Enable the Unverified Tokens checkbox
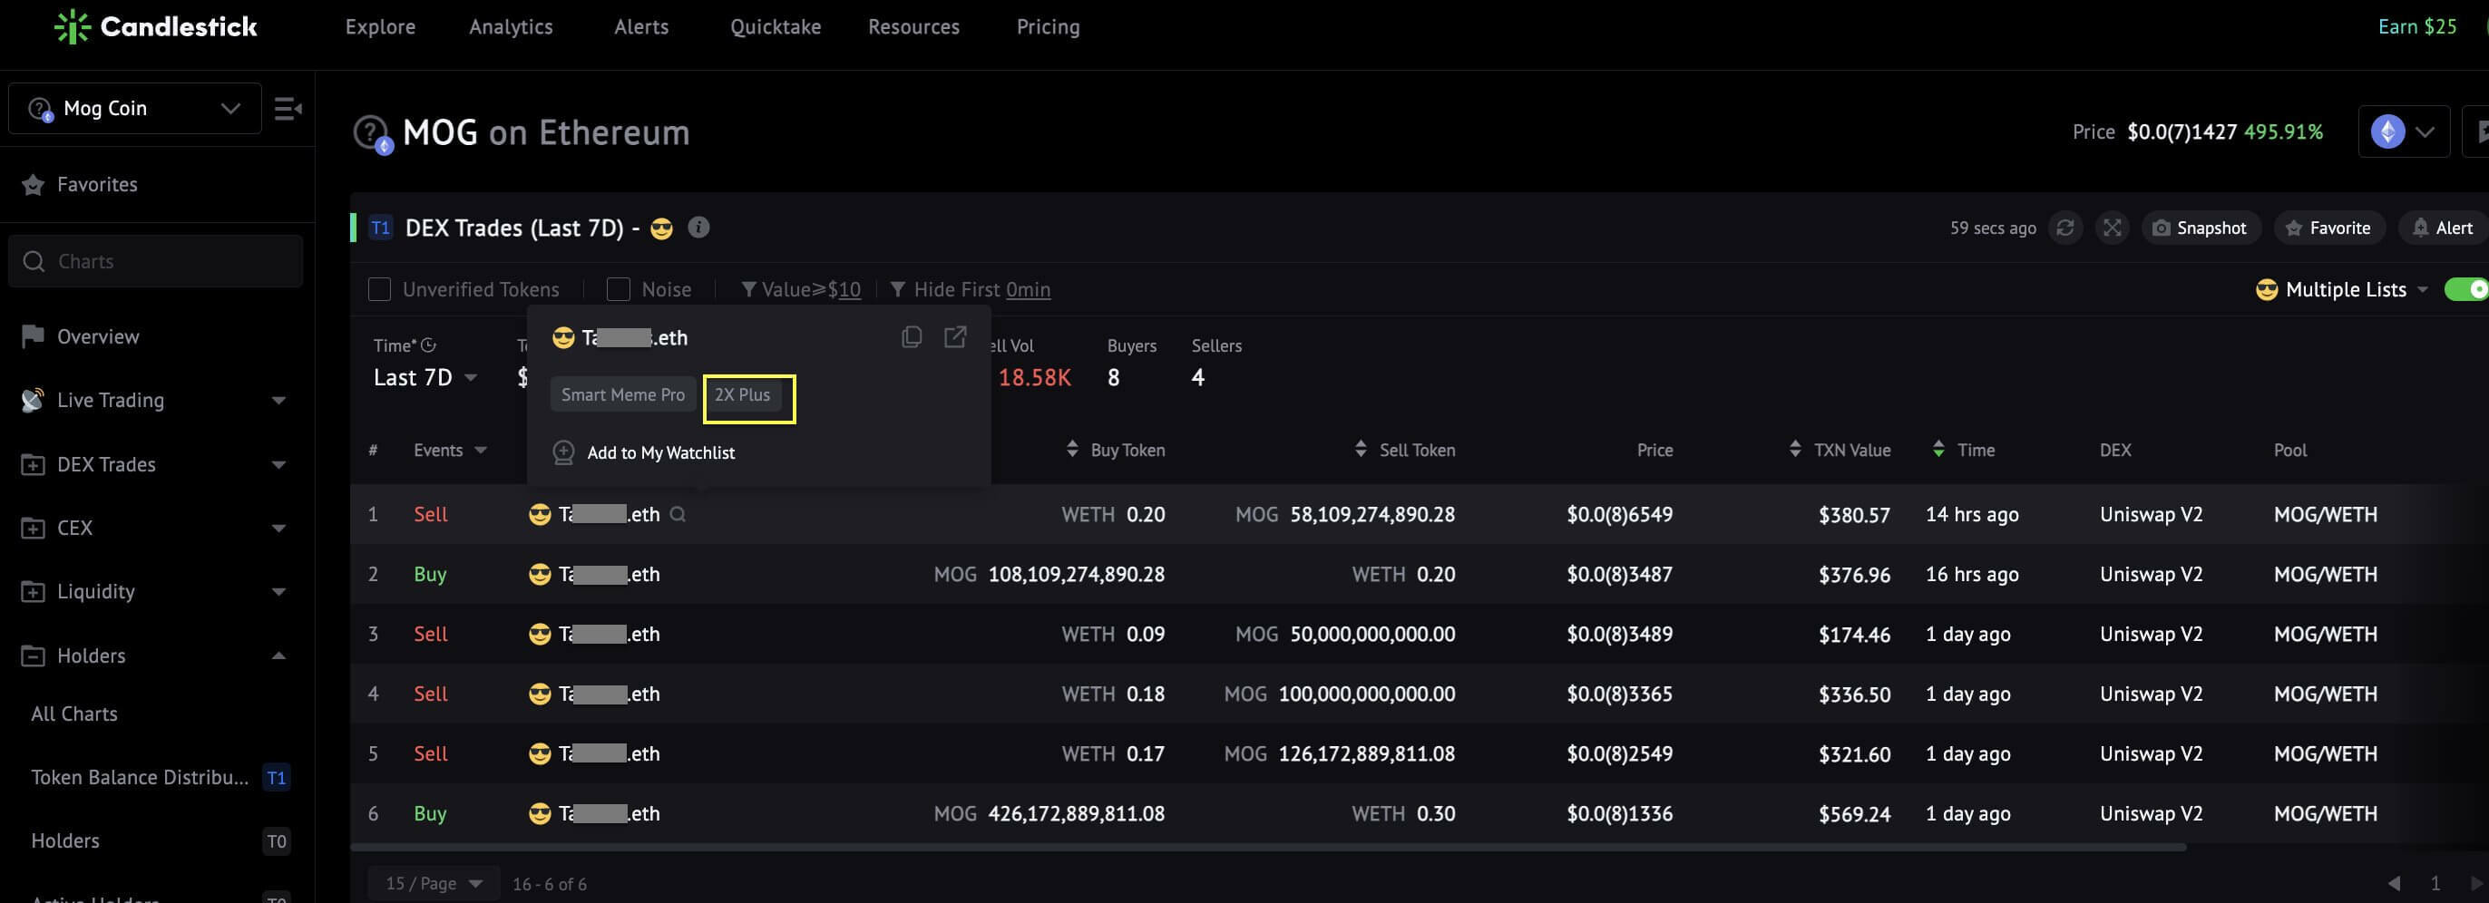This screenshot has height=903, width=2489. click(380, 289)
